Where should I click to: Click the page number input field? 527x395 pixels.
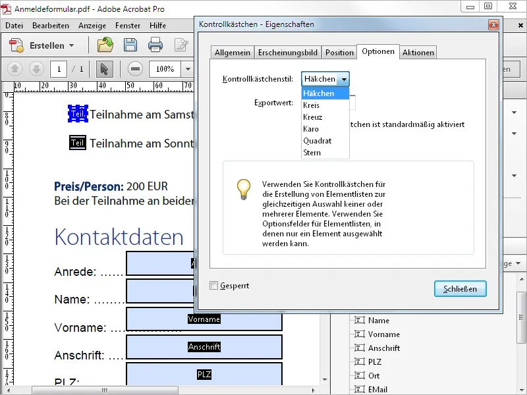tap(59, 69)
